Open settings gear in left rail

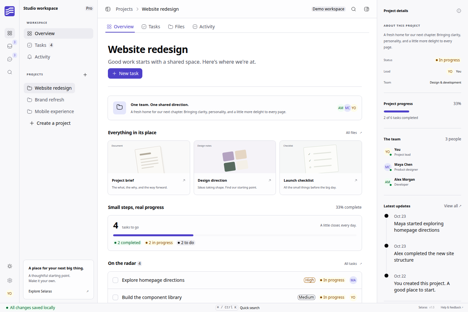(10, 280)
